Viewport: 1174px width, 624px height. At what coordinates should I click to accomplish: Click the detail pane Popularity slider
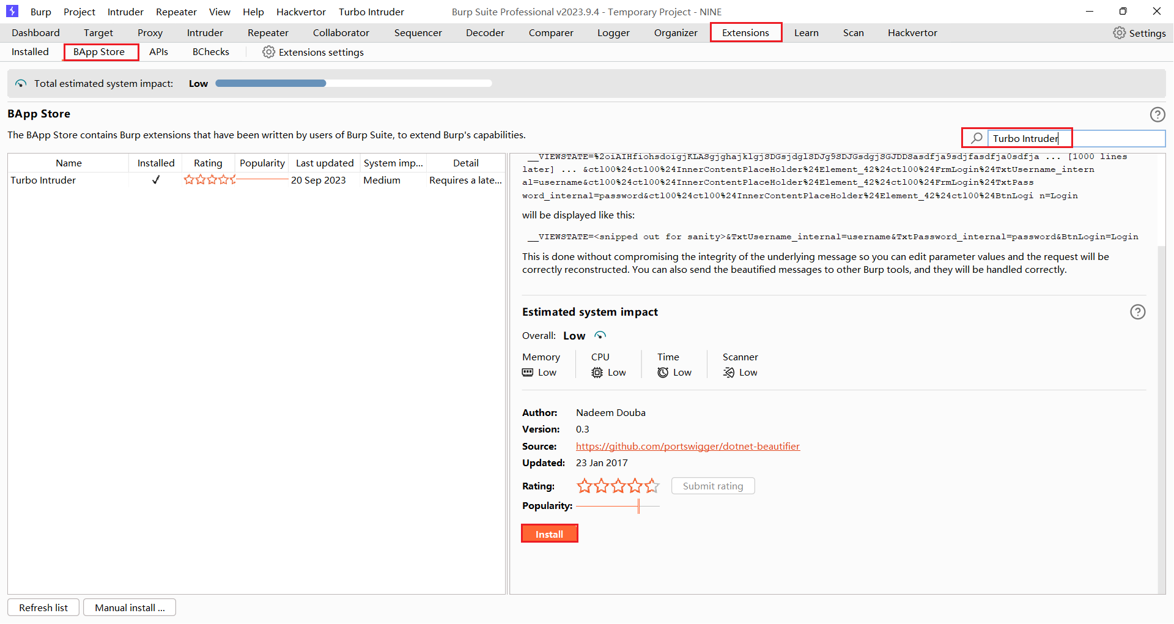click(x=618, y=507)
